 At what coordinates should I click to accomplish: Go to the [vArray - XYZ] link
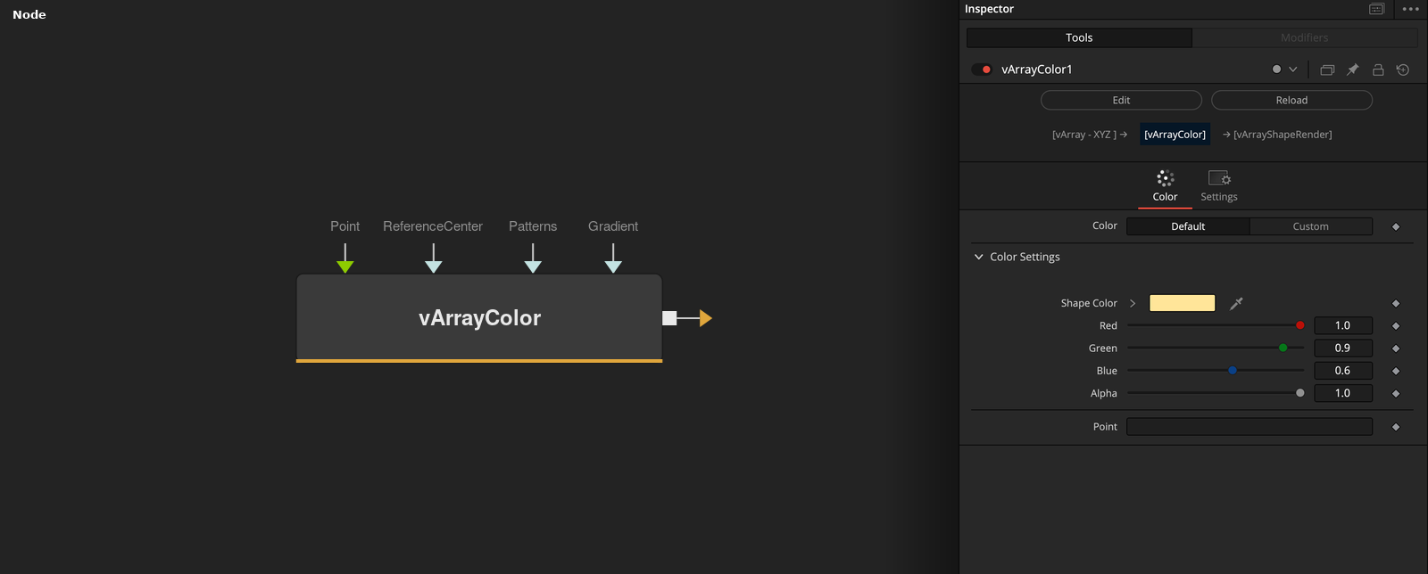click(x=1090, y=135)
